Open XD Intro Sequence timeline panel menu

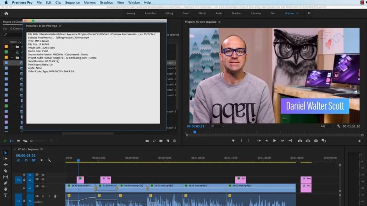click(x=41, y=149)
